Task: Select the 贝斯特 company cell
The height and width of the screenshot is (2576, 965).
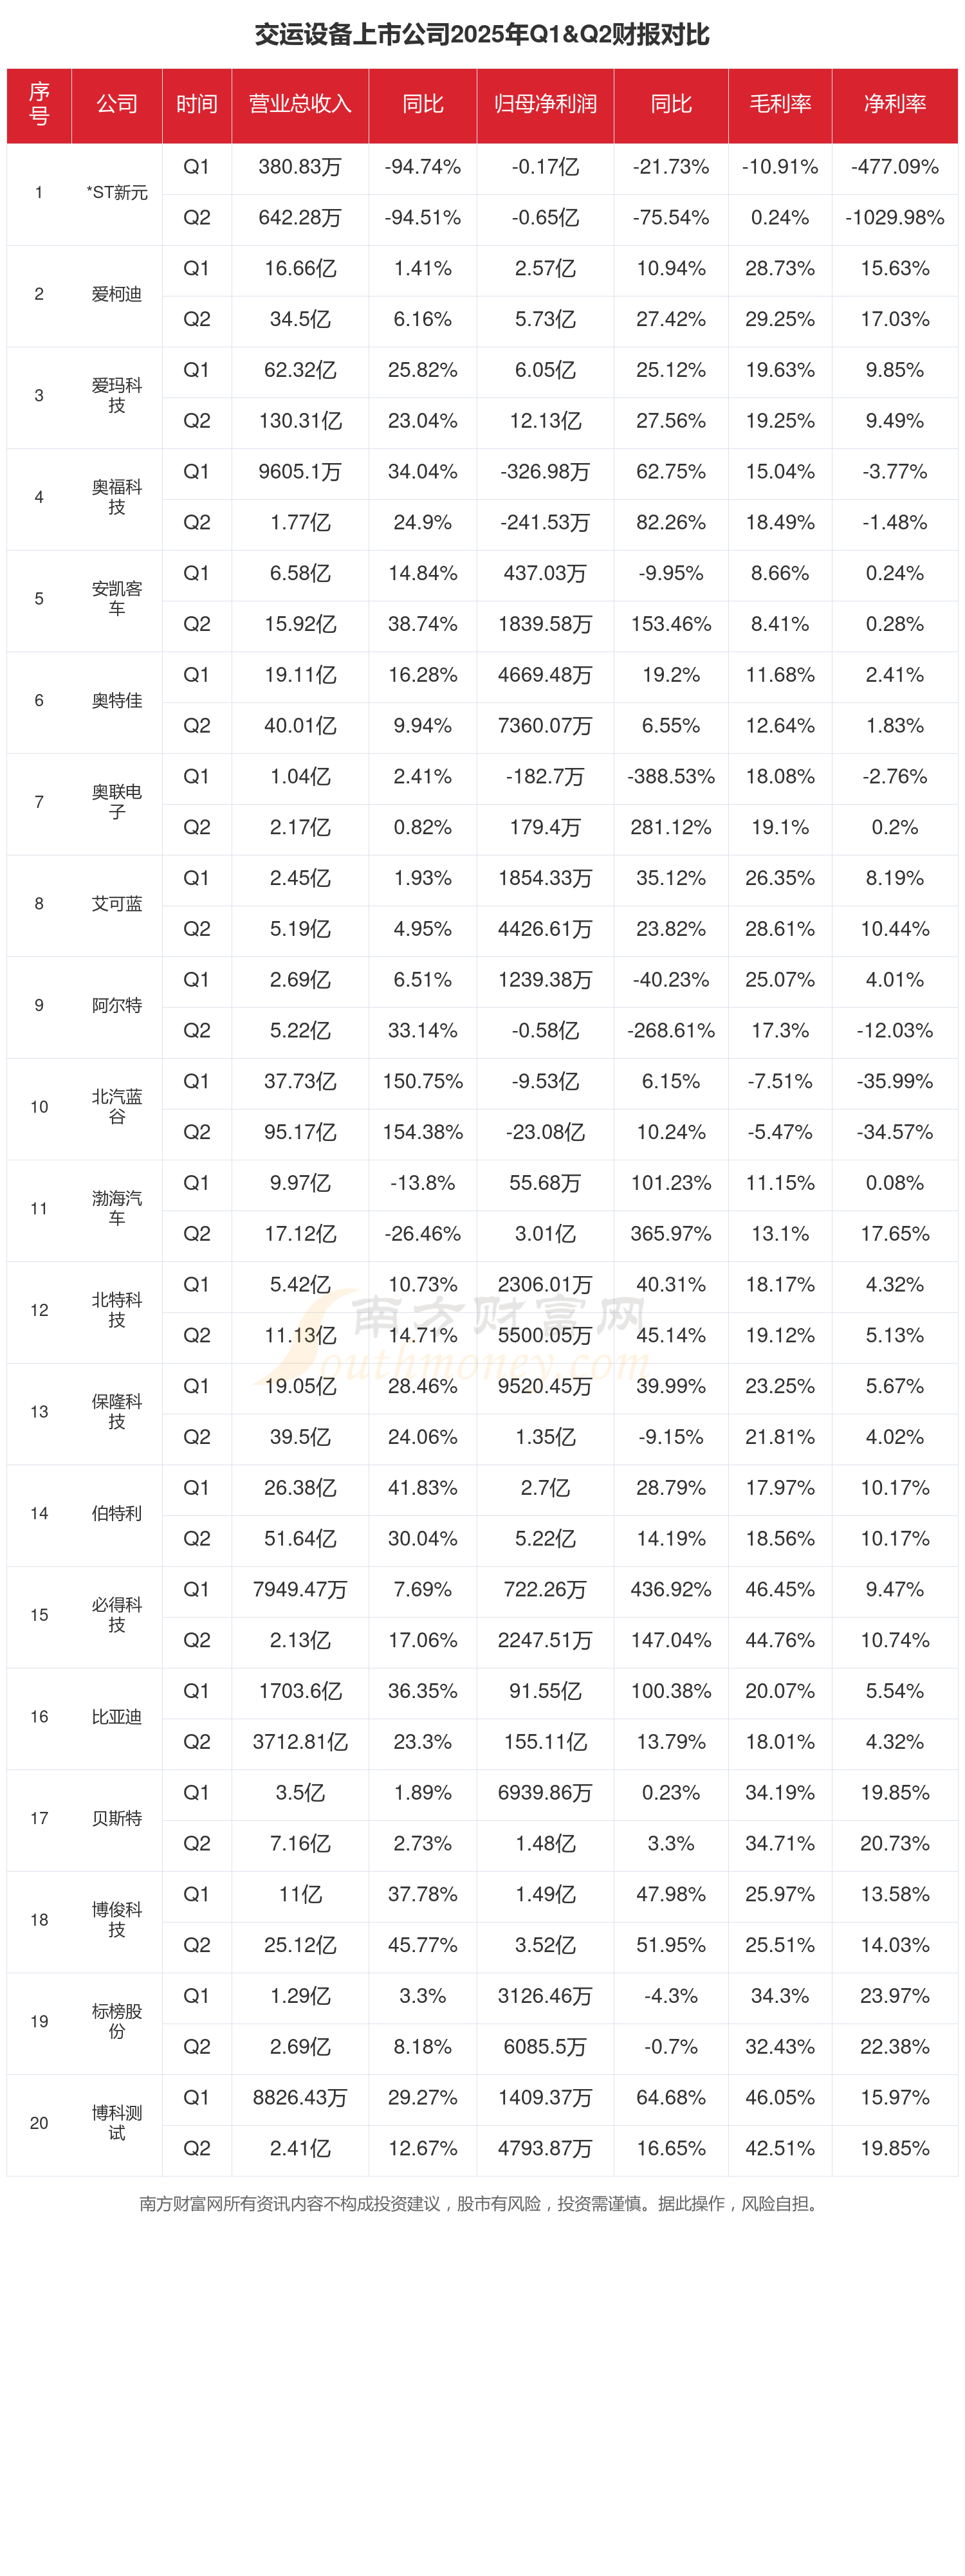Action: pyautogui.click(x=117, y=1818)
